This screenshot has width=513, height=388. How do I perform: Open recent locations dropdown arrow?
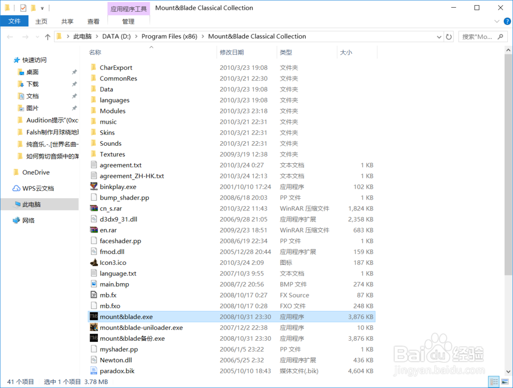coord(37,37)
